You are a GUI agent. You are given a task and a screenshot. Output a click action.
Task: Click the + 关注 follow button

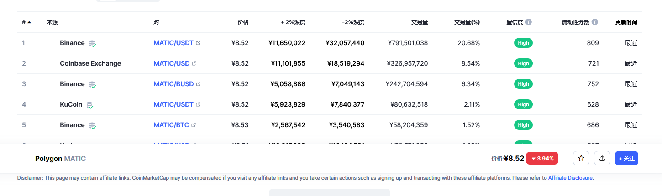[626, 158]
